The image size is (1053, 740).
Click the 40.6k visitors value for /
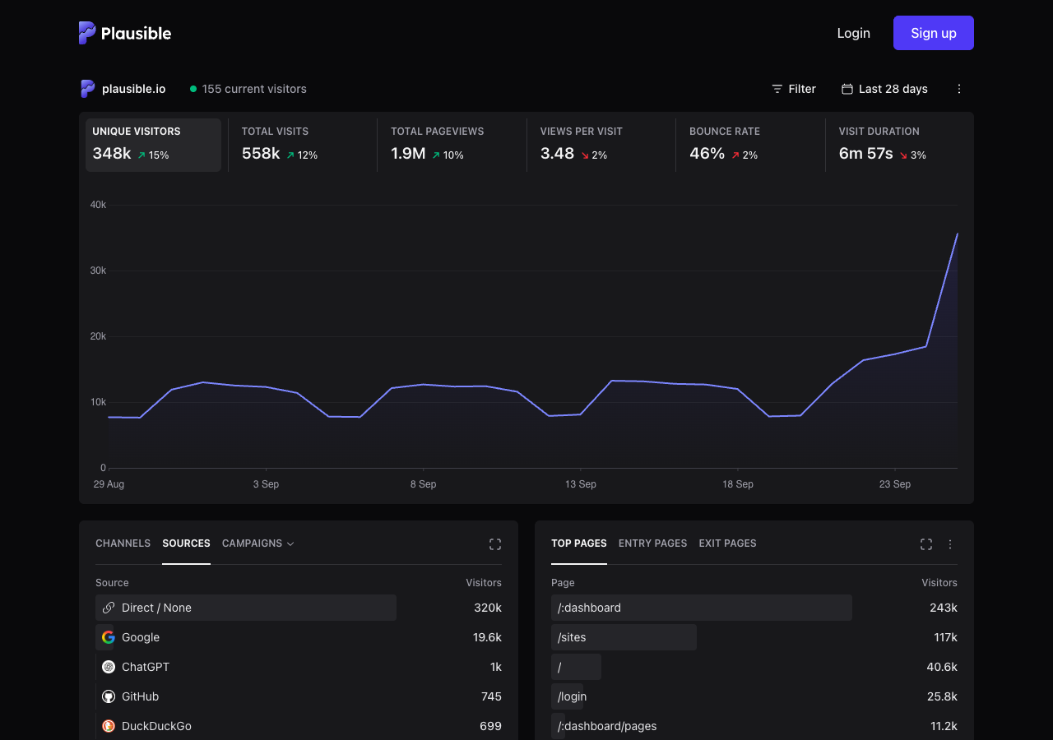942,667
